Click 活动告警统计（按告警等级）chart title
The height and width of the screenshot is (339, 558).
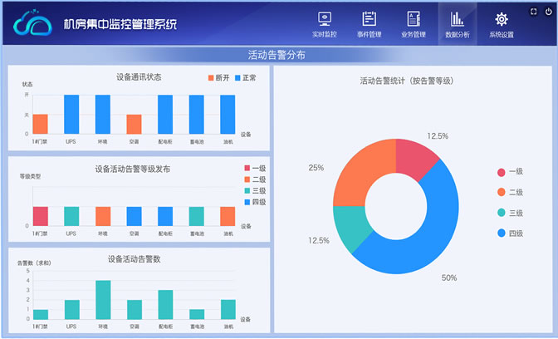(407, 81)
